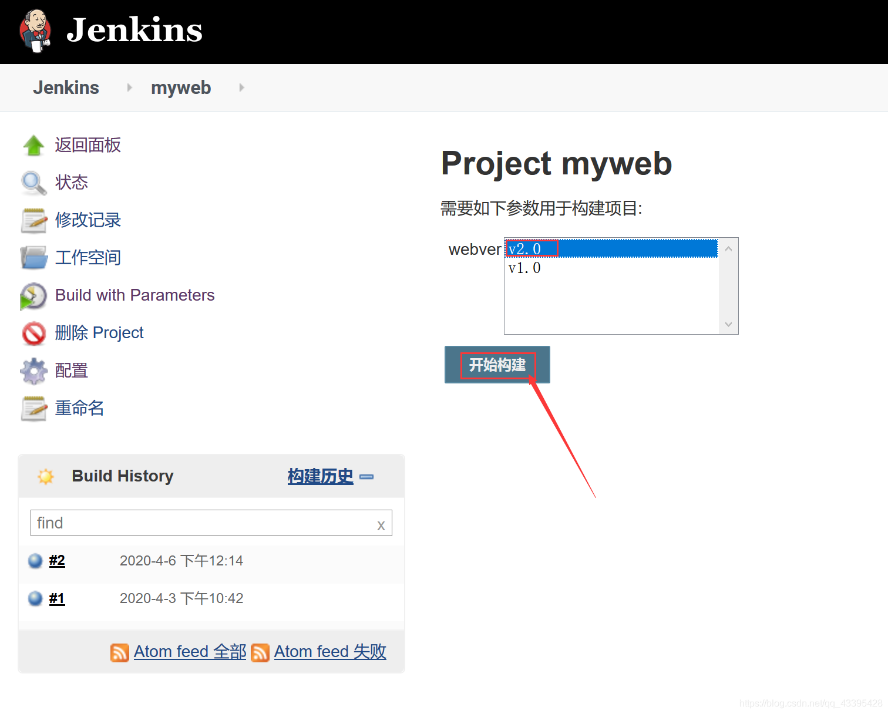
Task: Click the folder workspace icon
Action: click(33, 258)
